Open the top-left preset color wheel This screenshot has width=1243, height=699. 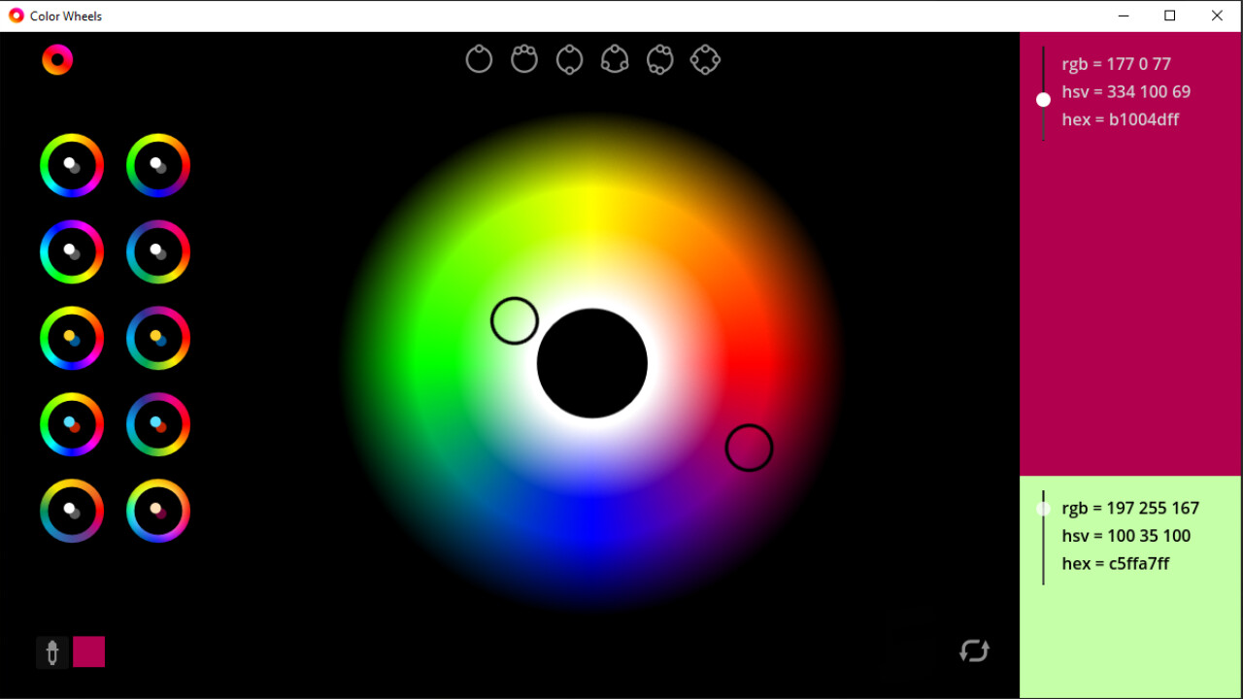pos(72,165)
